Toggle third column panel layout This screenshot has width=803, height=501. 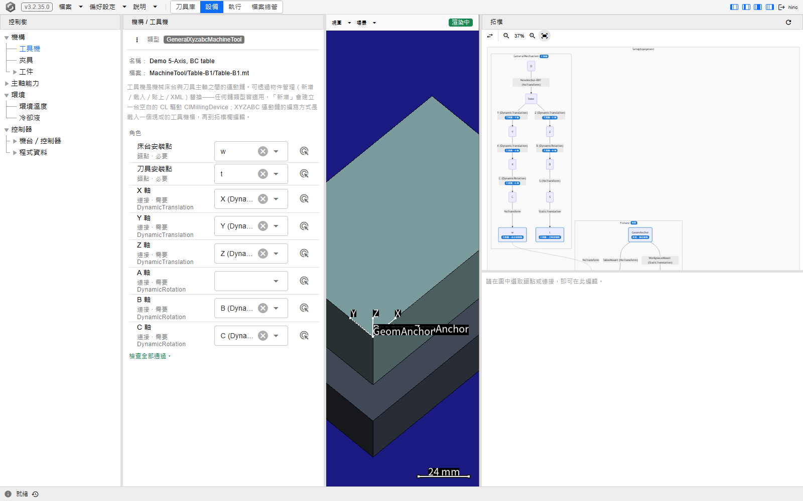[758, 7]
